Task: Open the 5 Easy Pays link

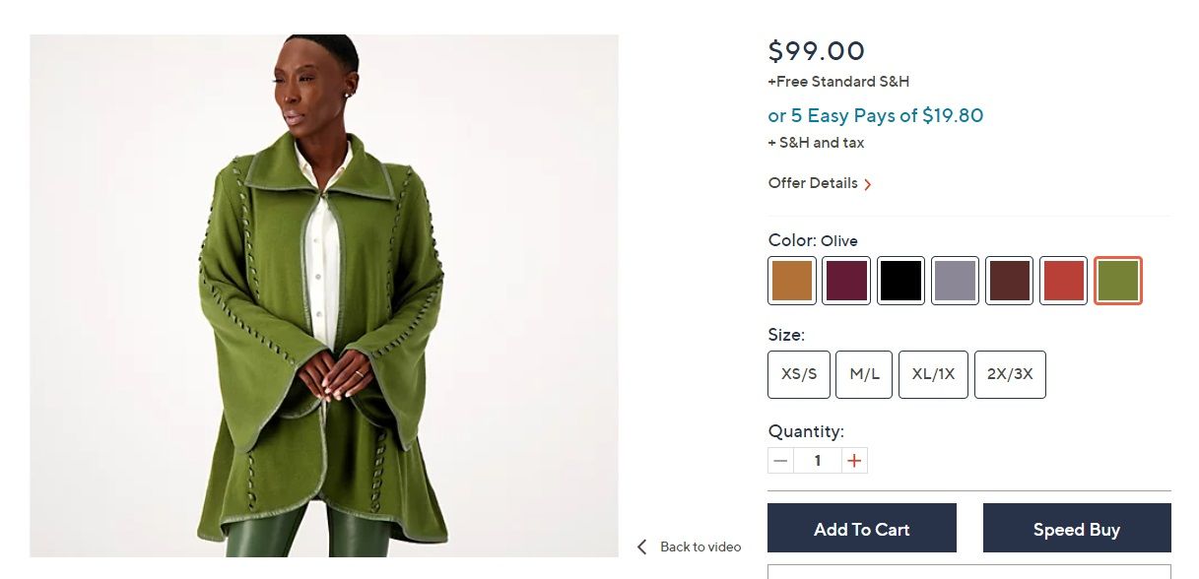Action: [x=875, y=115]
